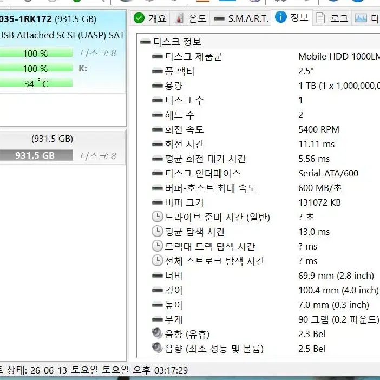
Task: Select the 정보 information tab
Action: [x=292, y=17]
